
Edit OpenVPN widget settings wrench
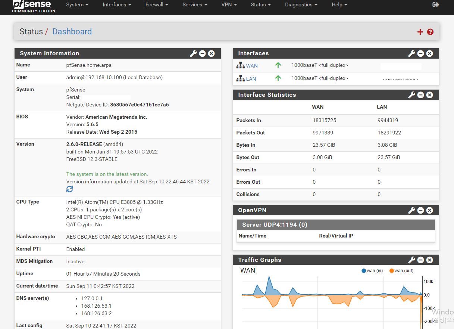click(x=411, y=210)
